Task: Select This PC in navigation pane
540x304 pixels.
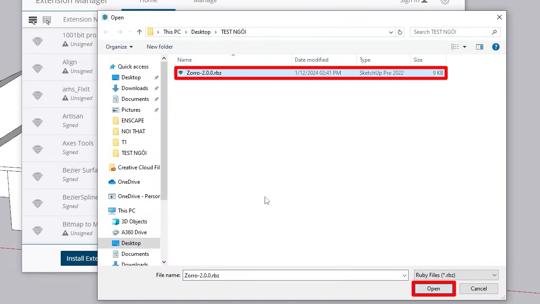Action: point(126,211)
